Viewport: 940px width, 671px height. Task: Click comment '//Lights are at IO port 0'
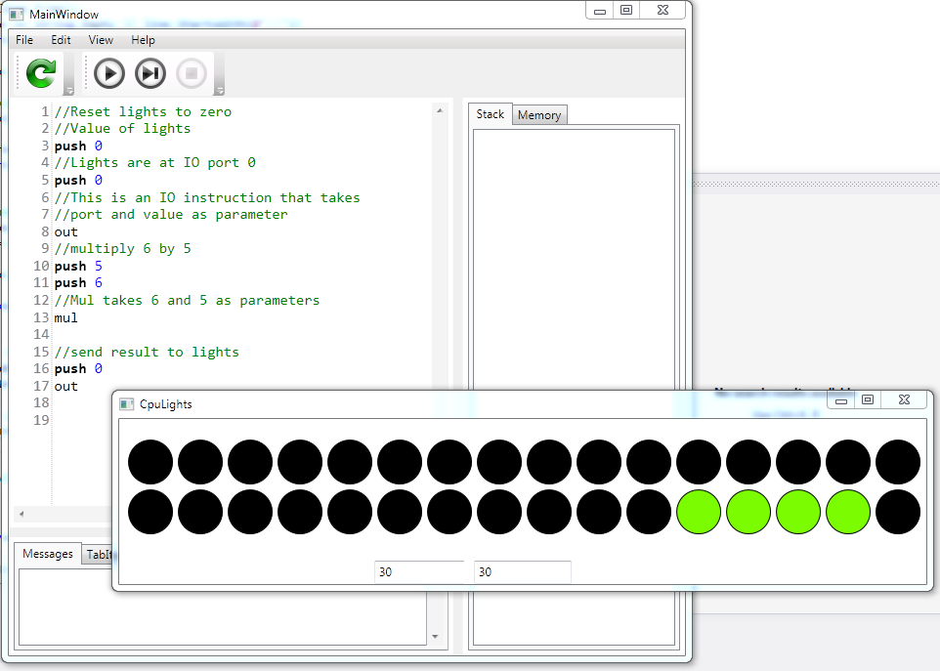[154, 162]
